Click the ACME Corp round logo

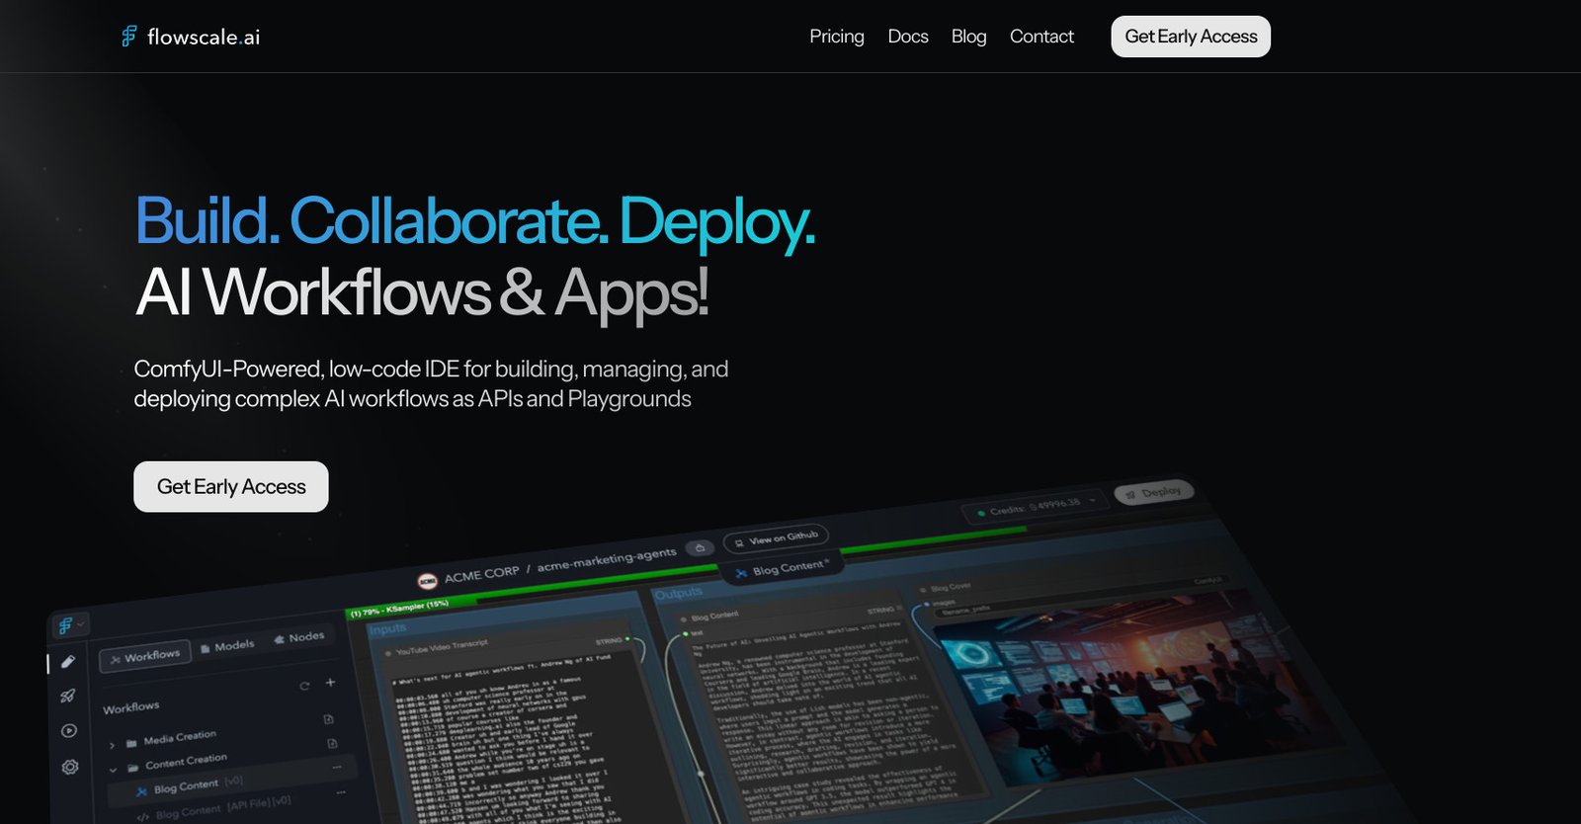coord(428,581)
